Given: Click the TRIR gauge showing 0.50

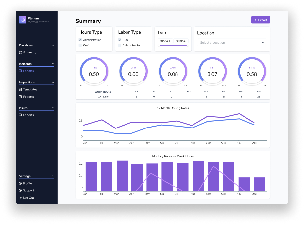Looking at the screenshot, I should pyautogui.click(x=94, y=71).
